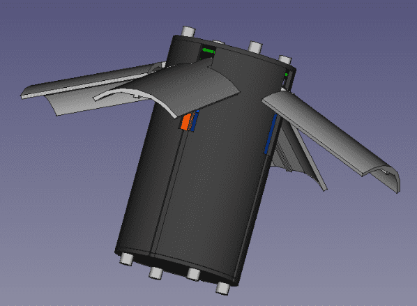
Task: Select the bottom-left white standoff peg
Action: coord(126,259)
